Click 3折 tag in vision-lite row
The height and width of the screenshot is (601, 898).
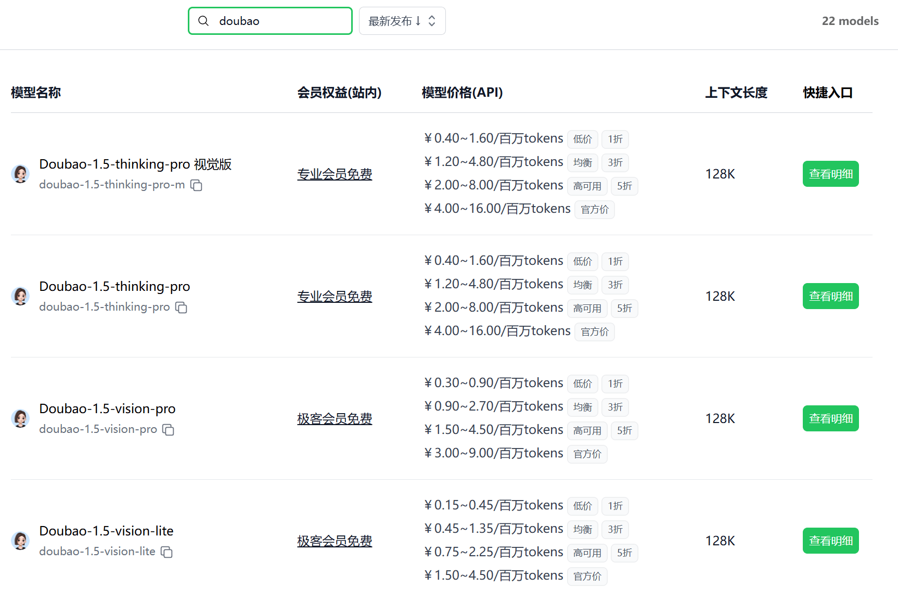[x=615, y=530]
